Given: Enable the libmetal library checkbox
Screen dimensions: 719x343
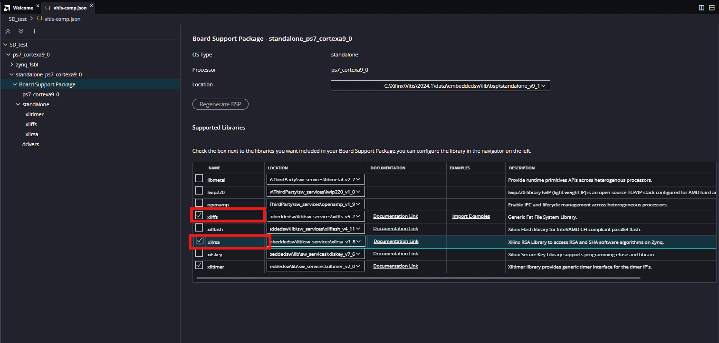Looking at the screenshot, I should tap(199, 178).
